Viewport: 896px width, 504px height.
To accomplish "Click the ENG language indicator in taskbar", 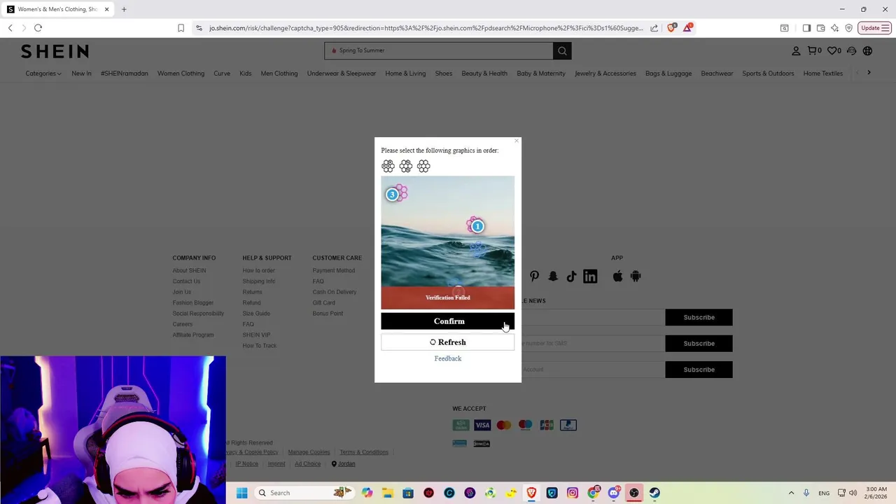I will click(824, 493).
